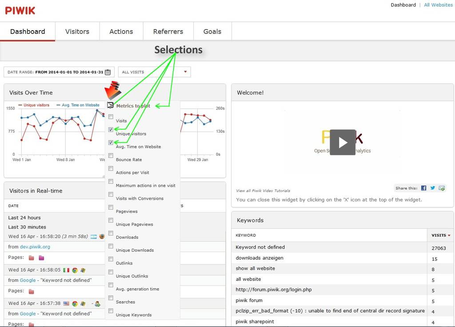Screen dimensions: 455x327
Task: Click the Visits column sort arrow in Keywords
Action: coord(449,236)
